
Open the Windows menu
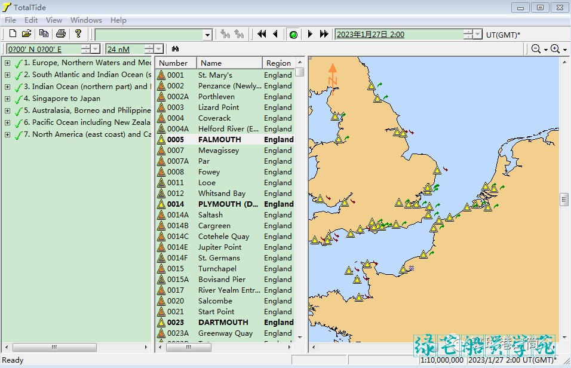coord(86,20)
